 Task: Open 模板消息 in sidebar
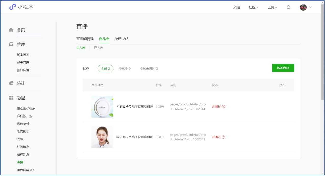click(x=23, y=155)
